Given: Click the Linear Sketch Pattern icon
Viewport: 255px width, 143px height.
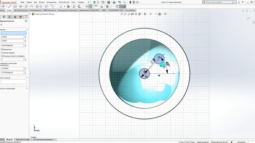Looking at the screenshot, I should (x=90, y=6).
